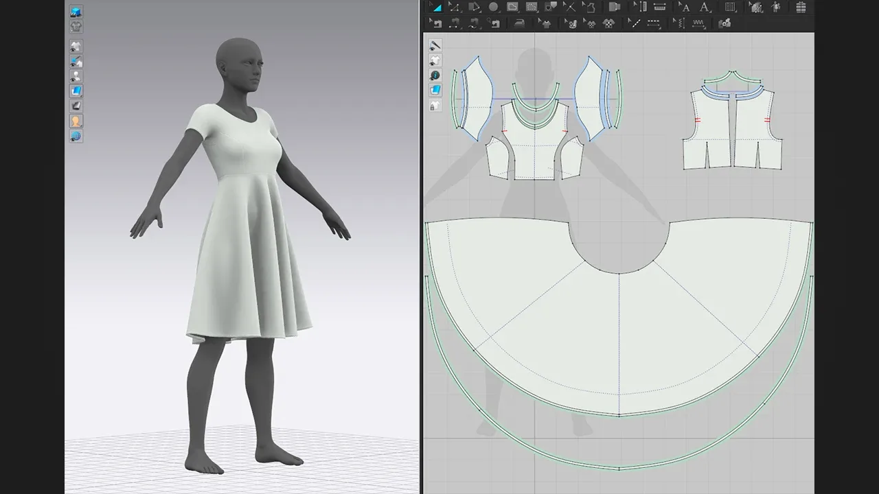The height and width of the screenshot is (494, 879).
Task: Select the Edit Topstitch diagonal-line tool
Action: tap(634, 23)
